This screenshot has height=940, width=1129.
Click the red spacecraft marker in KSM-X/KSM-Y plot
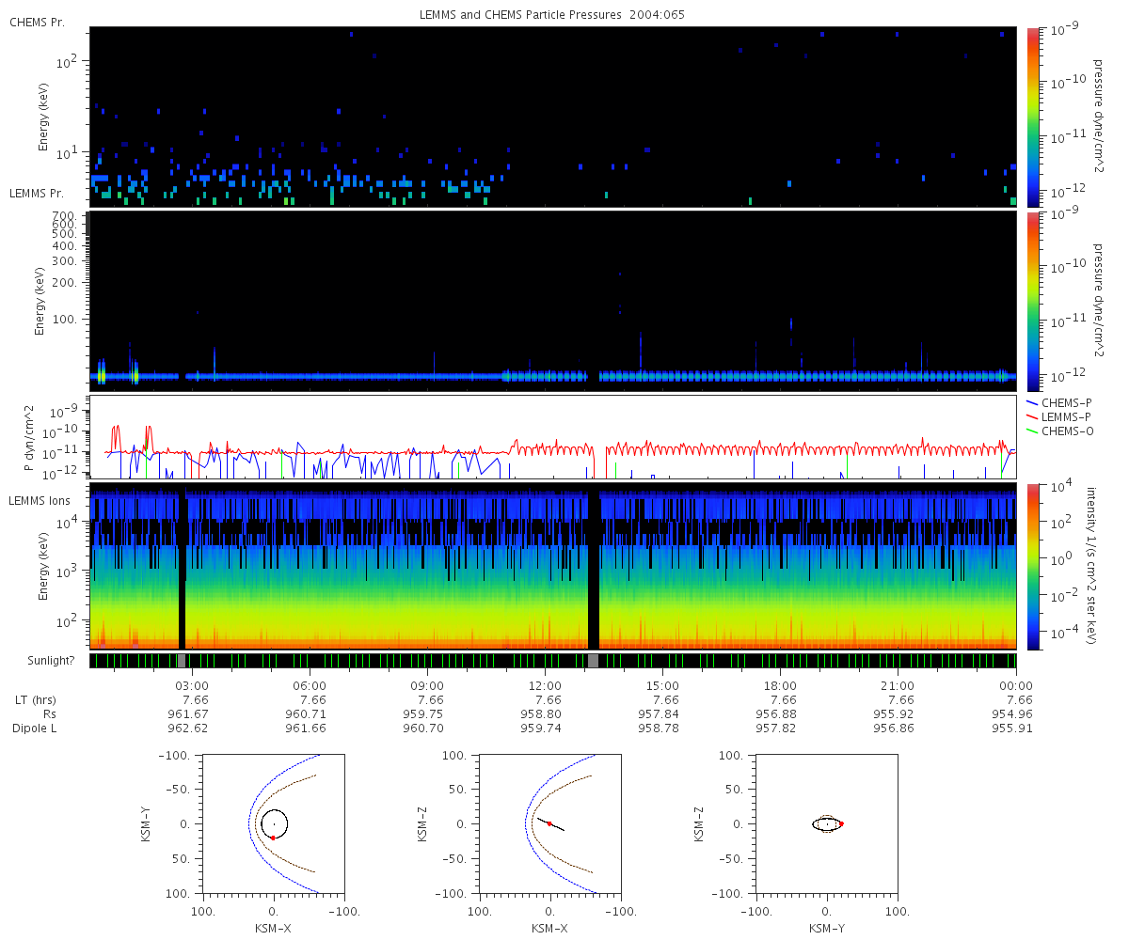272,838
